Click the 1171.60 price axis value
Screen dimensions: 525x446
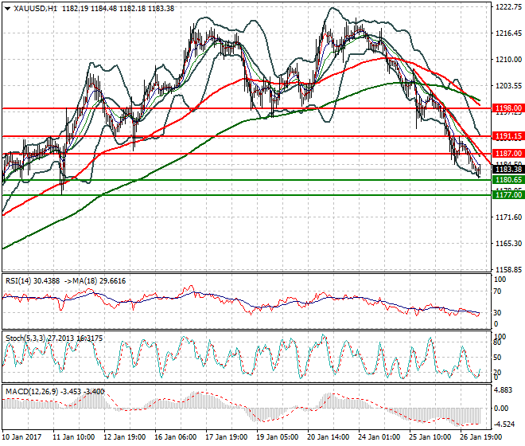pyautogui.click(x=508, y=217)
